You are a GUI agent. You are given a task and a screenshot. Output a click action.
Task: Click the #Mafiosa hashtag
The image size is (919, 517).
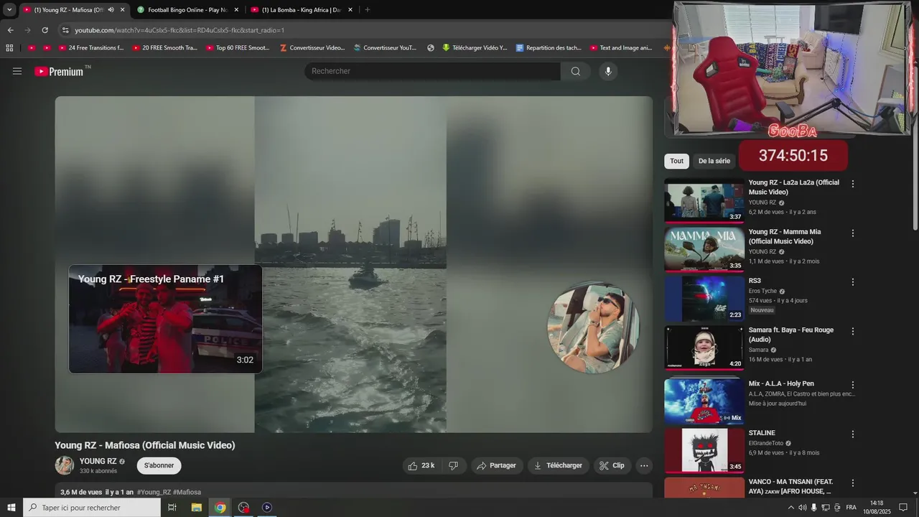point(187,492)
